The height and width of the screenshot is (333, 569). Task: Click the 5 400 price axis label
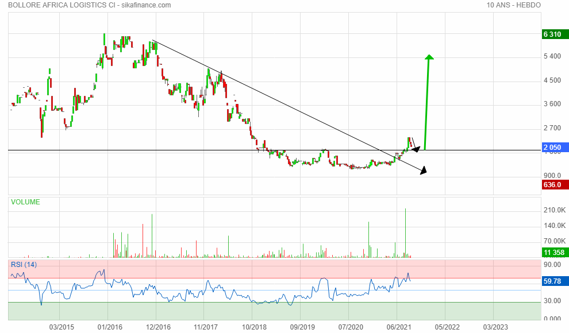point(552,56)
